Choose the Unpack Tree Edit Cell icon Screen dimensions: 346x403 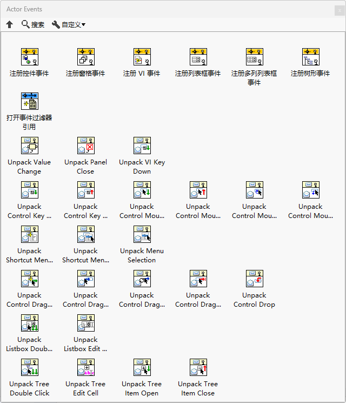(86, 367)
